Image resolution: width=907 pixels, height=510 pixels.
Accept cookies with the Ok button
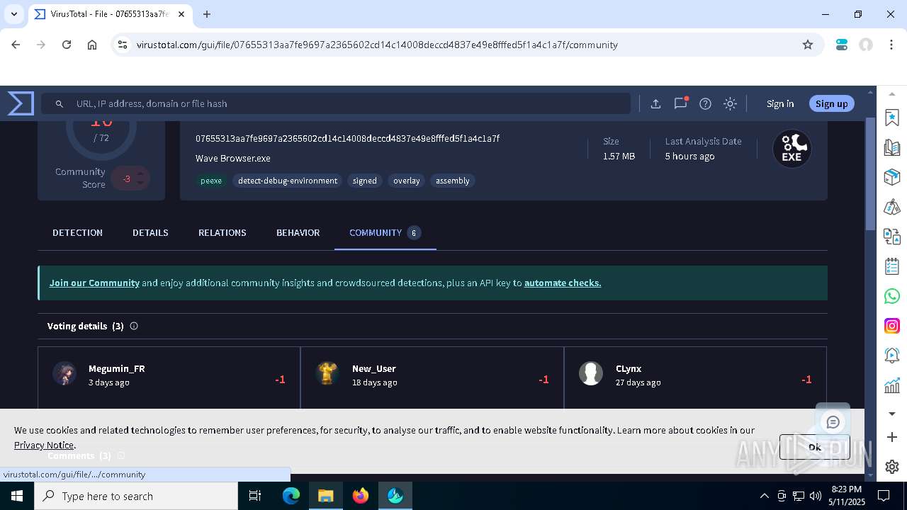tap(814, 447)
